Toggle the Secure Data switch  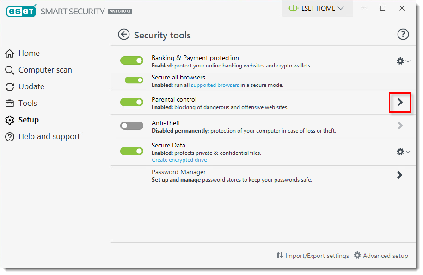pos(132,151)
